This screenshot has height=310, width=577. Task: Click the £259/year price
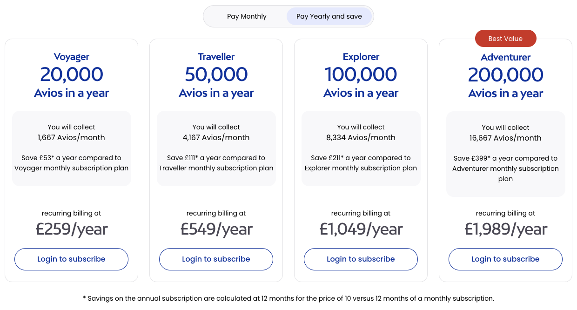click(72, 229)
